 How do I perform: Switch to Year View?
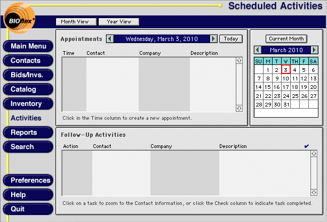[119, 22]
